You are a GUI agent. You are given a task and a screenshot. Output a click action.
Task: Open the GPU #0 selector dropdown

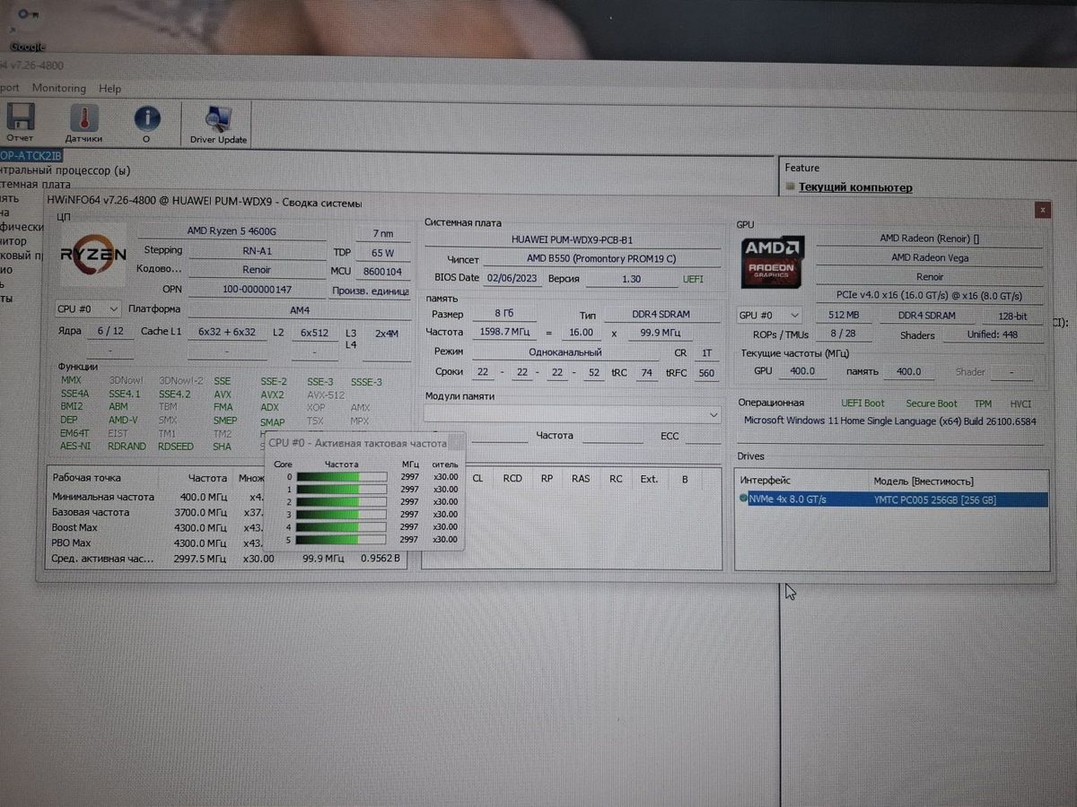[769, 316]
